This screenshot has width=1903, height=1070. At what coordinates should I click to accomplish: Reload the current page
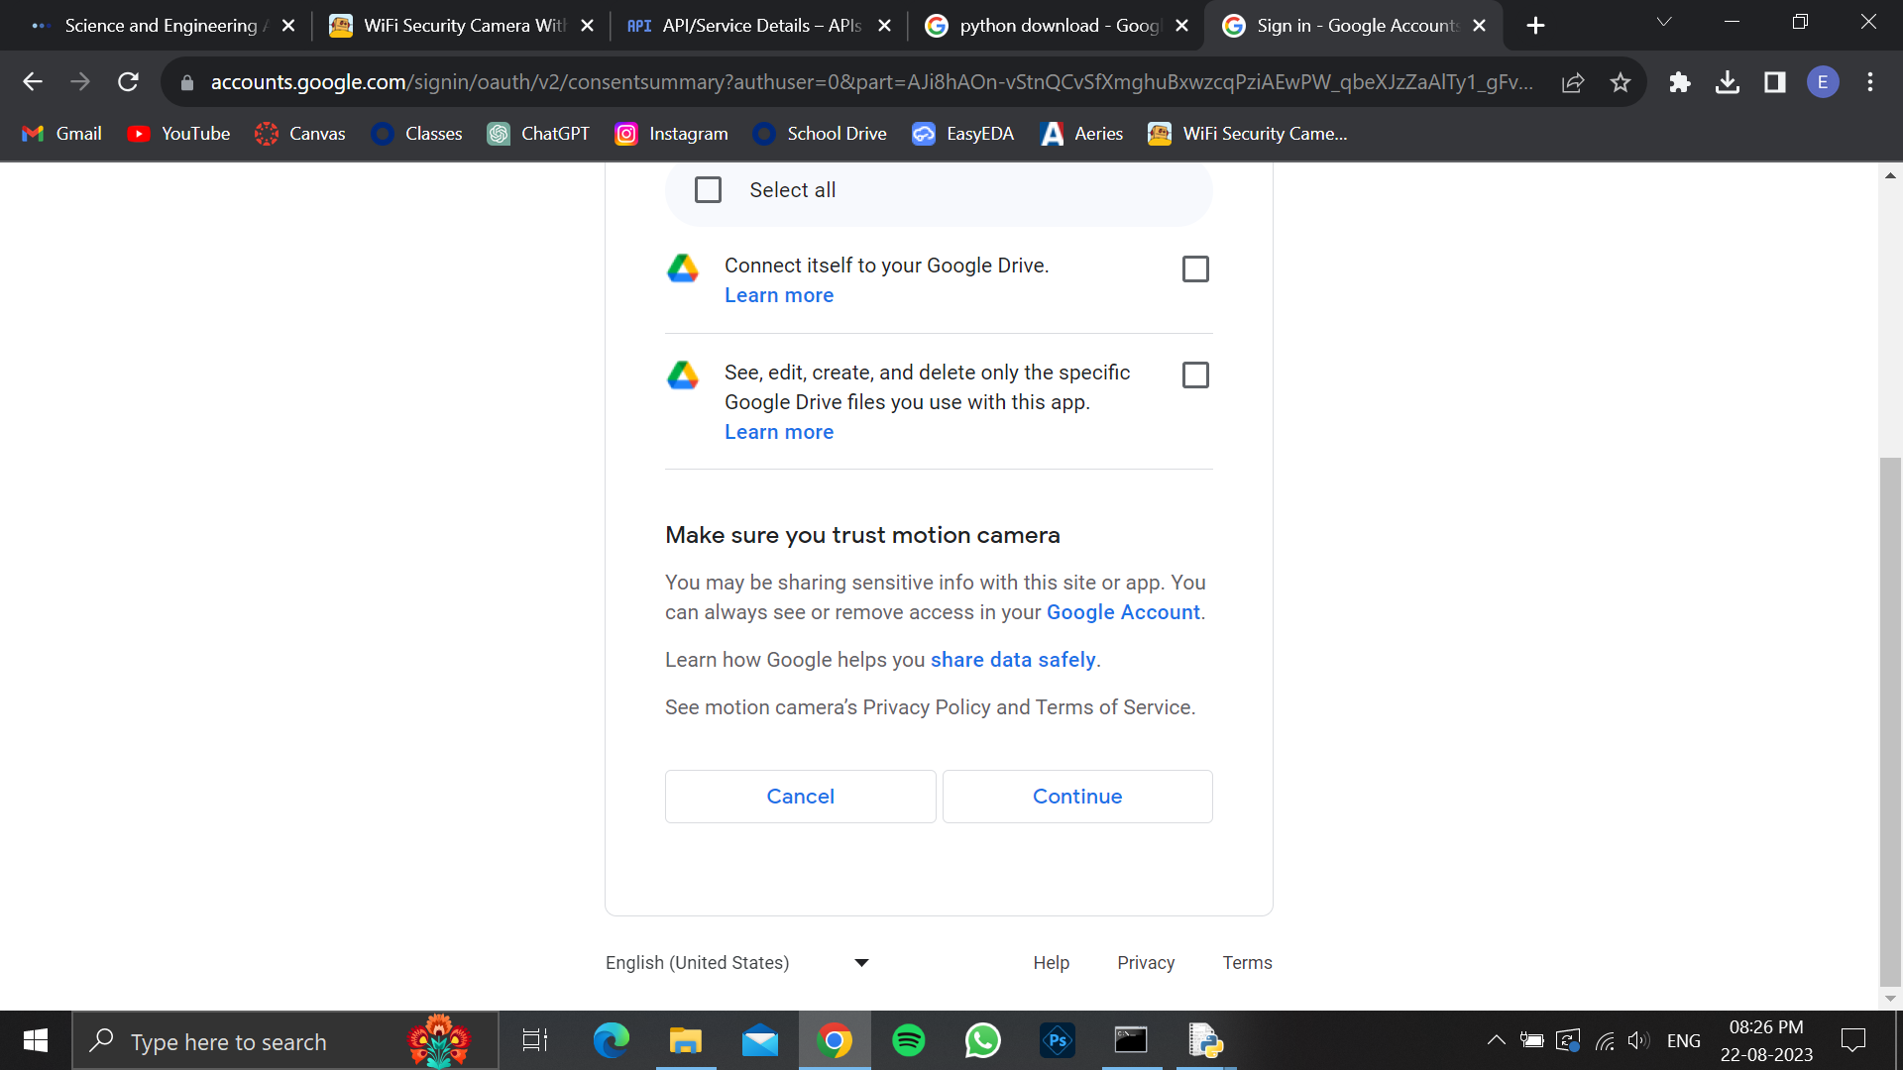coord(128,82)
